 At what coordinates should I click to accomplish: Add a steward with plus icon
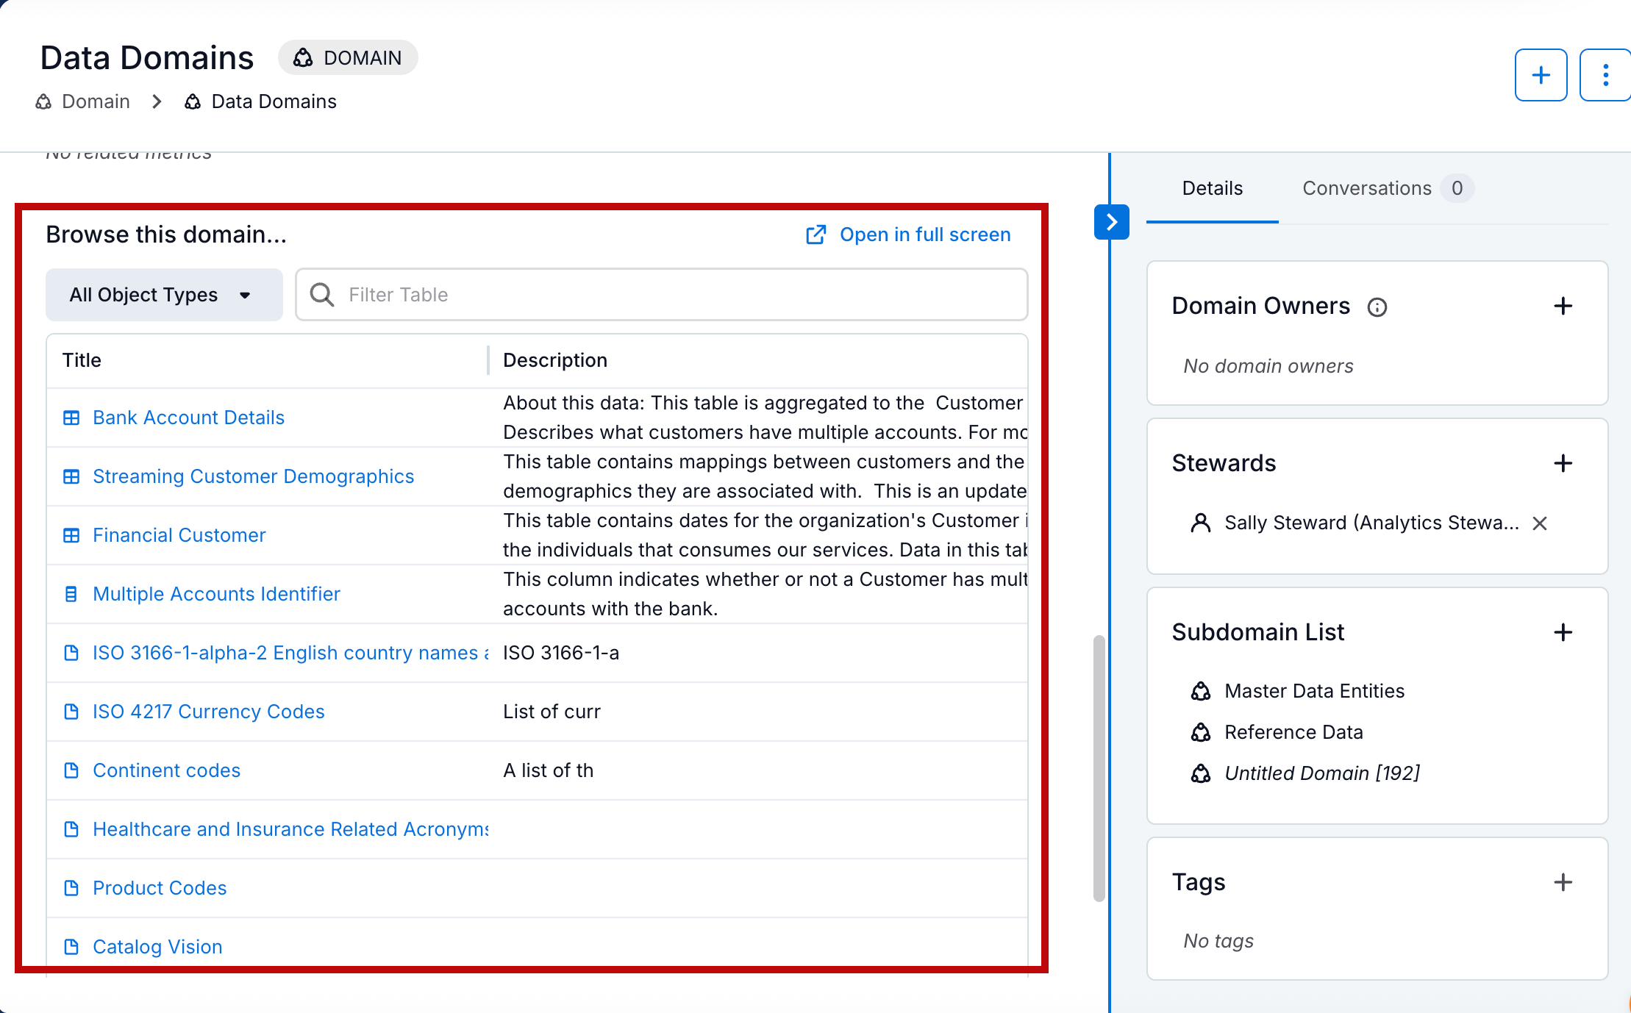(1563, 463)
